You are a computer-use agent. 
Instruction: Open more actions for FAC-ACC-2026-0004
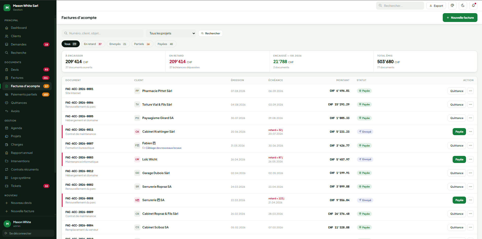(470, 227)
